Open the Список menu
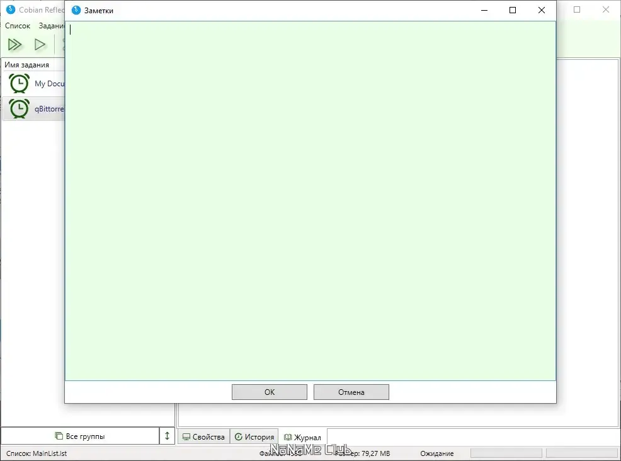 [x=18, y=26]
